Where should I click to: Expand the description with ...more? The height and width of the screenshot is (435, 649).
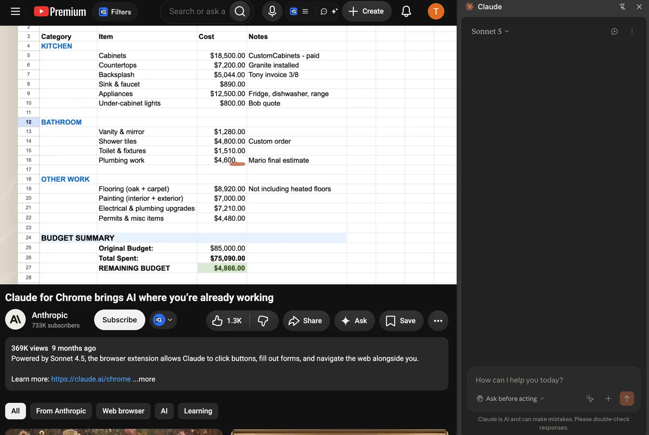pos(144,379)
